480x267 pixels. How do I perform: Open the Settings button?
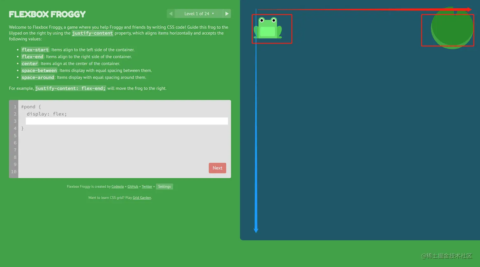point(164,187)
